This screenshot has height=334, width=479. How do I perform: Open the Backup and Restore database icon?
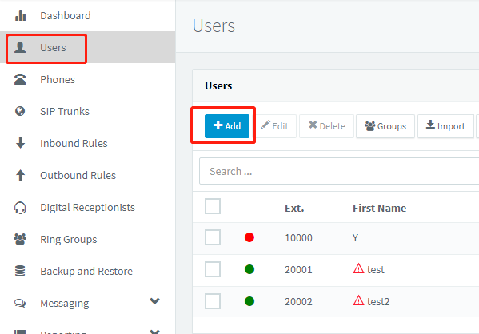tap(20, 271)
